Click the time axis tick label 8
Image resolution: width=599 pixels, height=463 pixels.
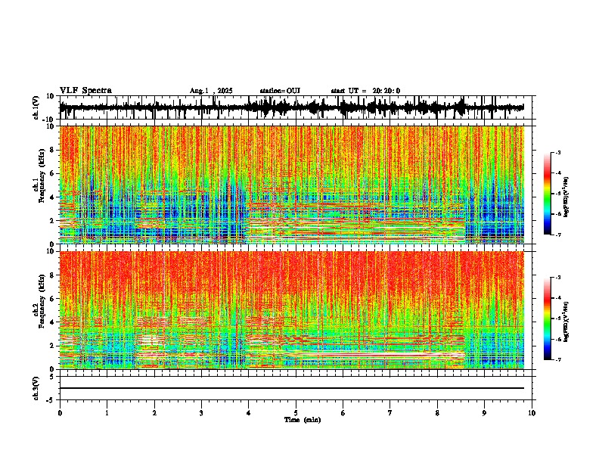(437, 413)
